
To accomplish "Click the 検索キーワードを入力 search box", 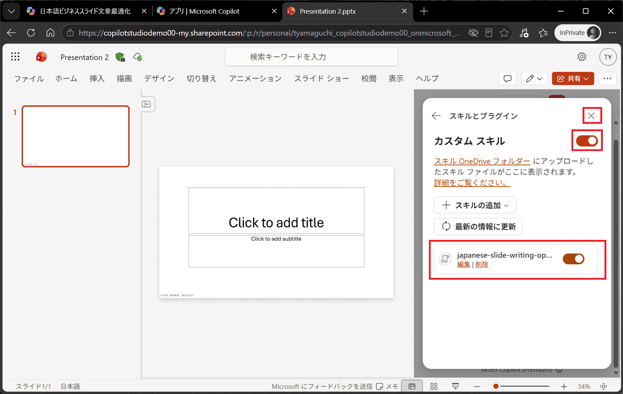I will point(311,57).
